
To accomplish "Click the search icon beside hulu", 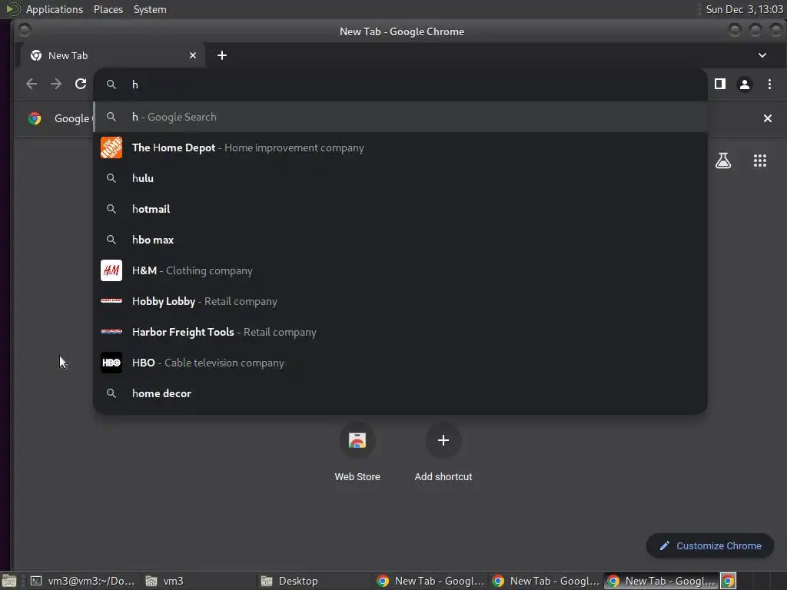I will [111, 178].
